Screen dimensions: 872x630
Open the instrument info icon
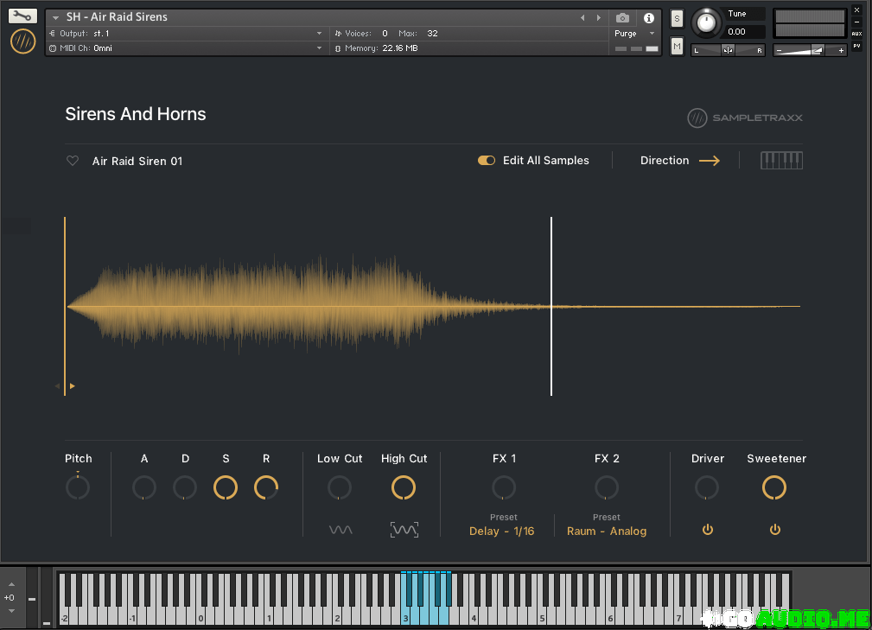coord(648,17)
